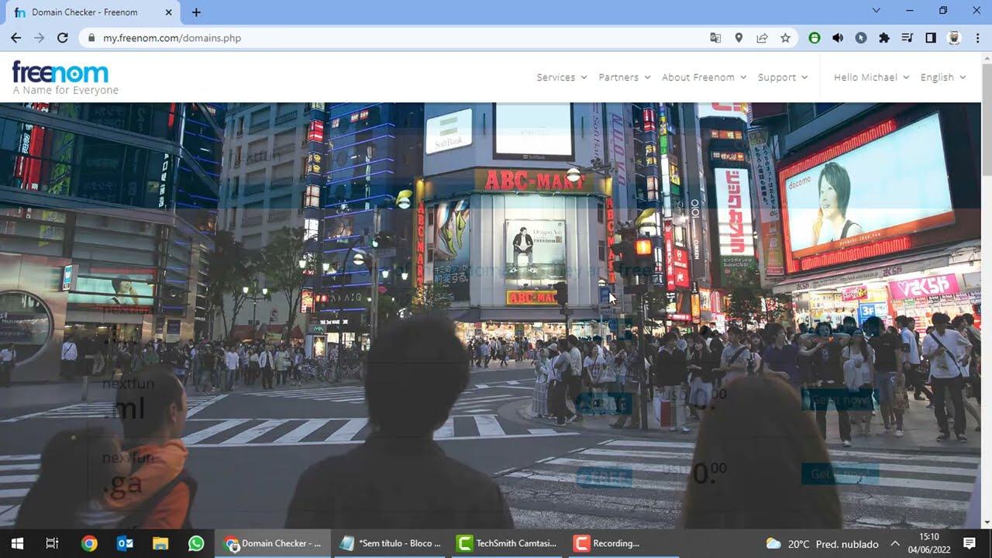Click the share page icon in address bar
Viewport: 992px width, 558px height.
[762, 37]
